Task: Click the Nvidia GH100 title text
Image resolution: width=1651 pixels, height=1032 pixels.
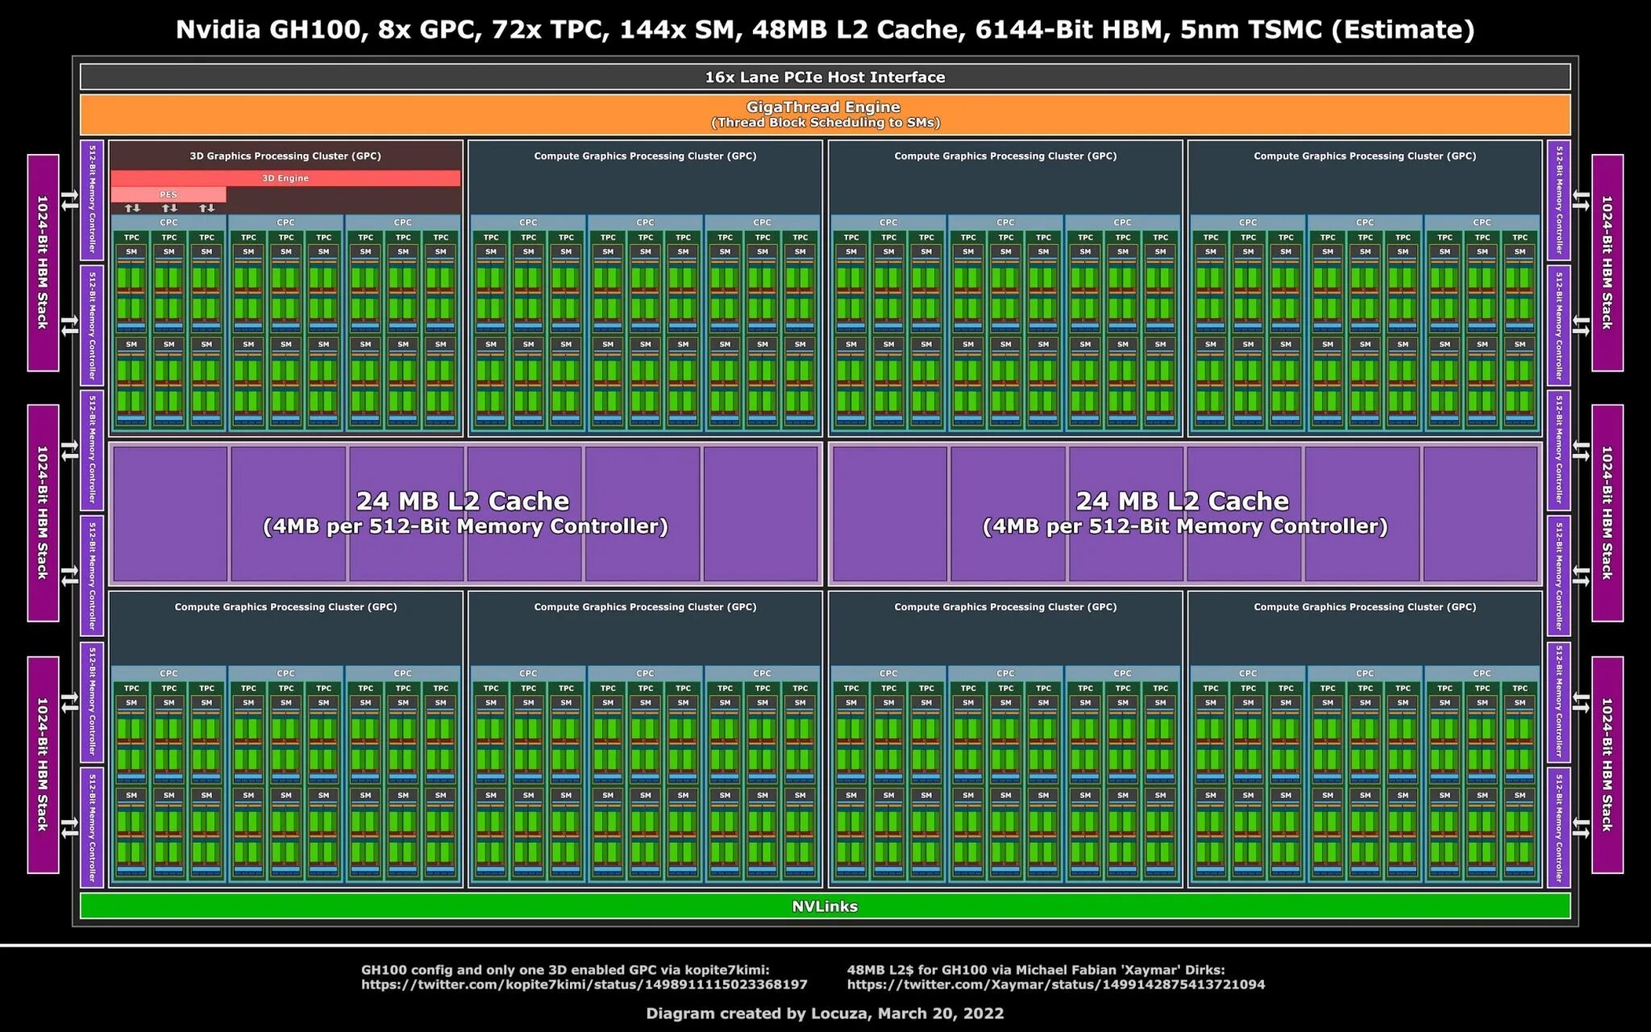Action: [x=825, y=30]
